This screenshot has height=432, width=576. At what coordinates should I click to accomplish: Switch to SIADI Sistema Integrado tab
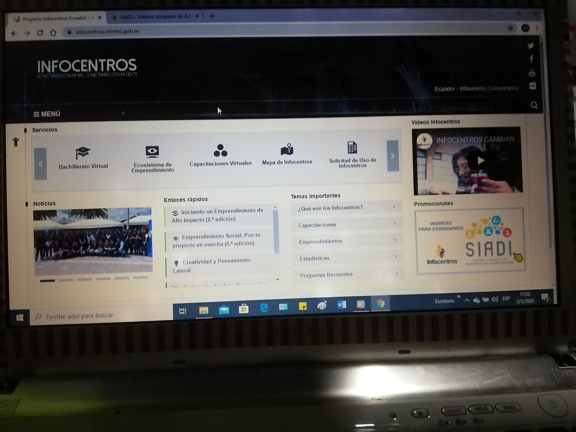pyautogui.click(x=154, y=16)
